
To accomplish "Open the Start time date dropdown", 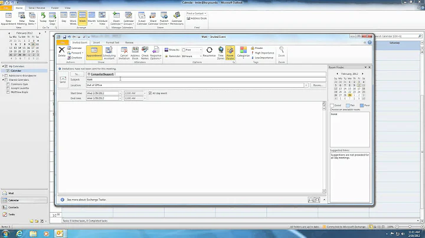I will click(x=120, y=93).
